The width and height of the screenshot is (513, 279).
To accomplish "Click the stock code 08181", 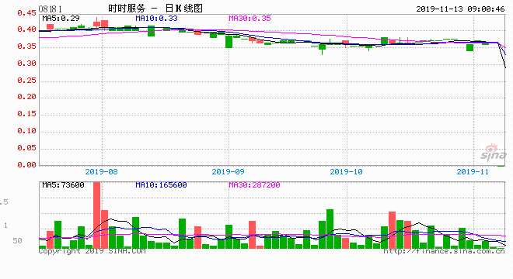I will pos(51,9).
